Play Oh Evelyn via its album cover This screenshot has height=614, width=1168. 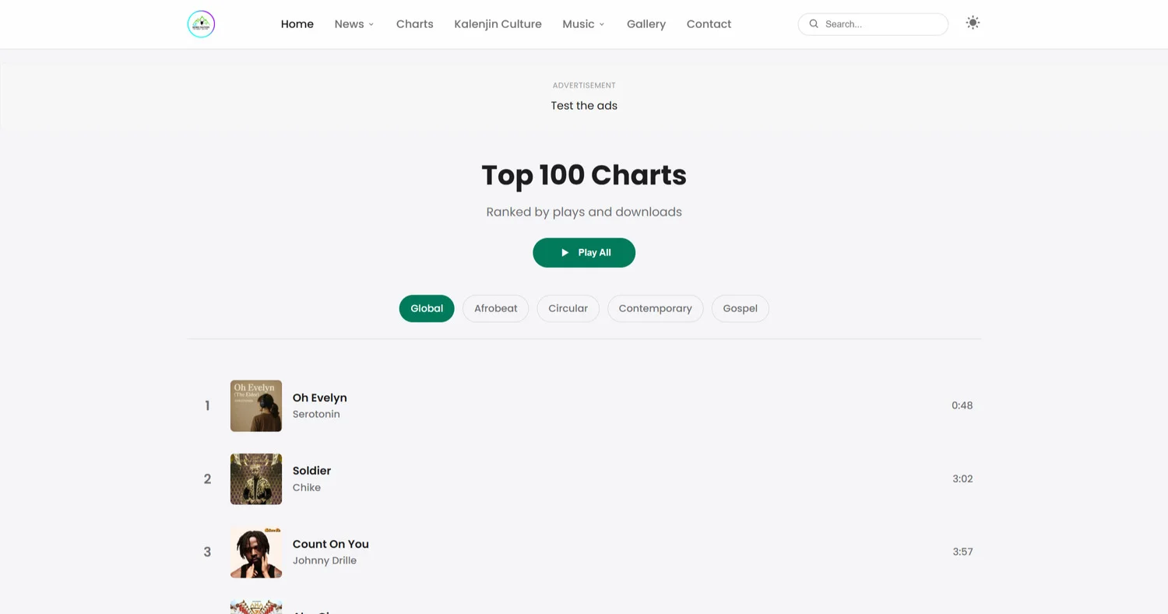point(256,405)
